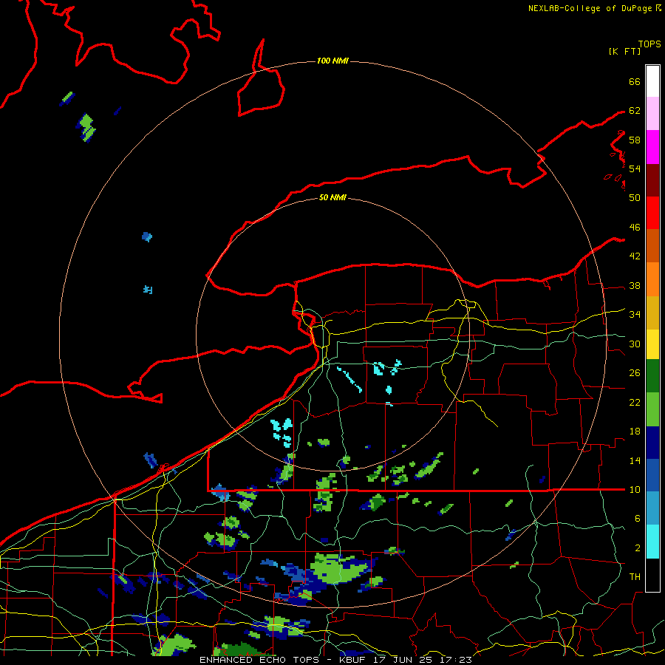Click the 50 NMI range ring label

332,197
